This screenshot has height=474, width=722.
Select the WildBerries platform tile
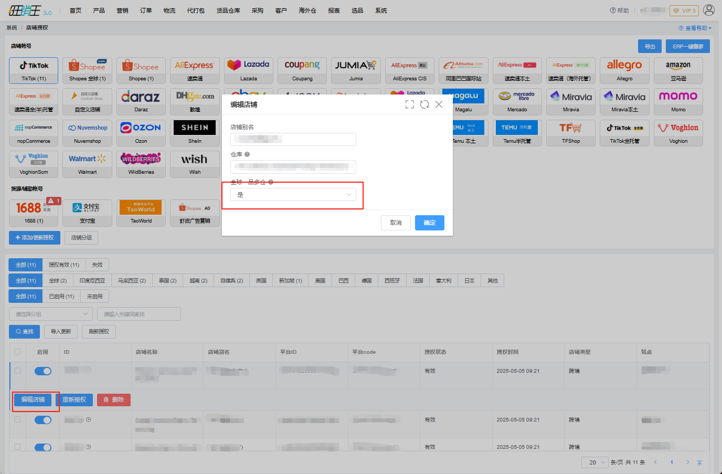click(141, 164)
